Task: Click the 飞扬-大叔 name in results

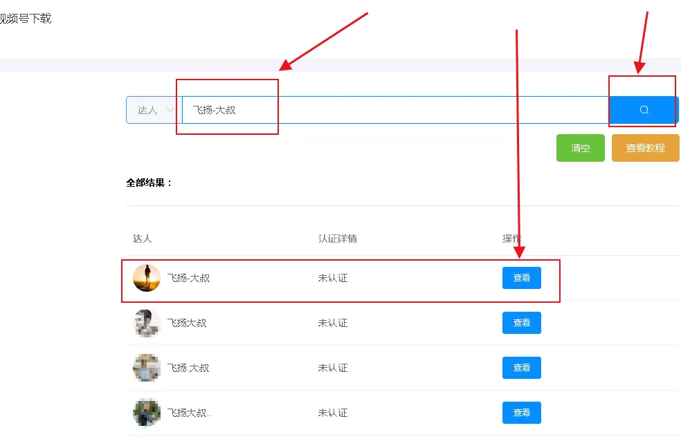Action: pyautogui.click(x=188, y=278)
